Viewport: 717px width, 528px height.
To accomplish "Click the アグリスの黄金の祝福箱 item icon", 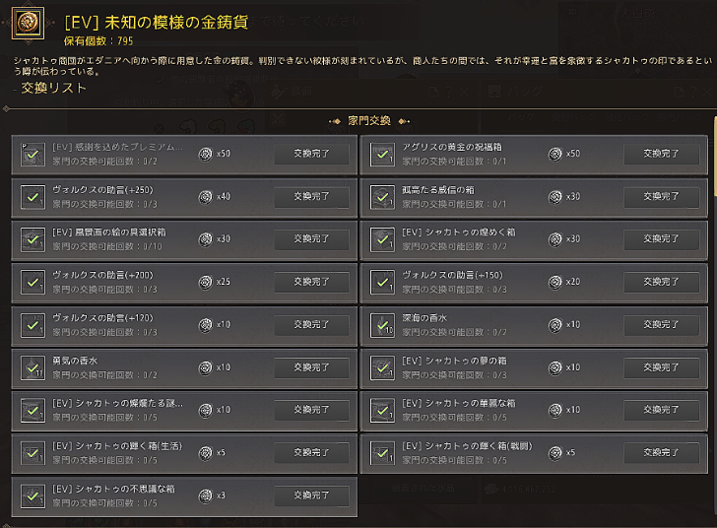I will [383, 155].
